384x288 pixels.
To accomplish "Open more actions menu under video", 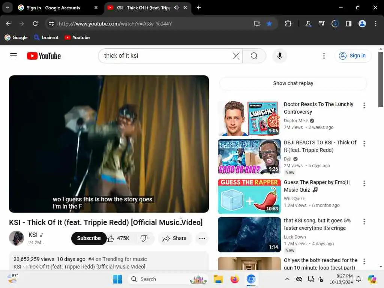I will click(202, 238).
